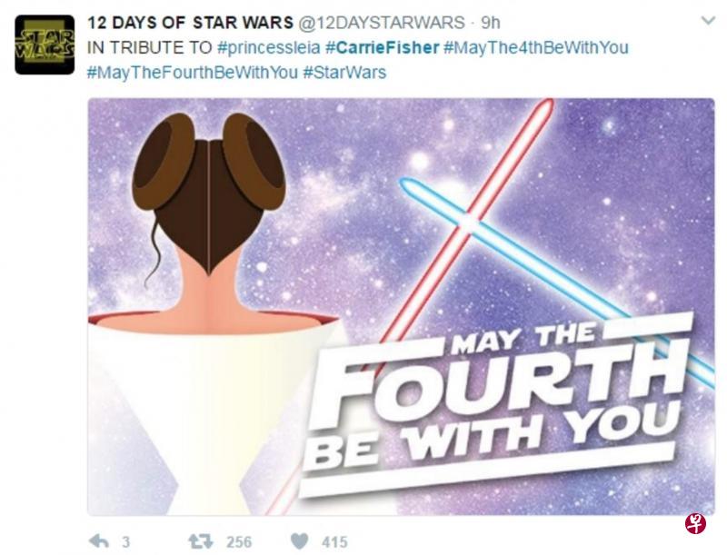
Task: Click the #StarWars hashtag
Action: 344,73
